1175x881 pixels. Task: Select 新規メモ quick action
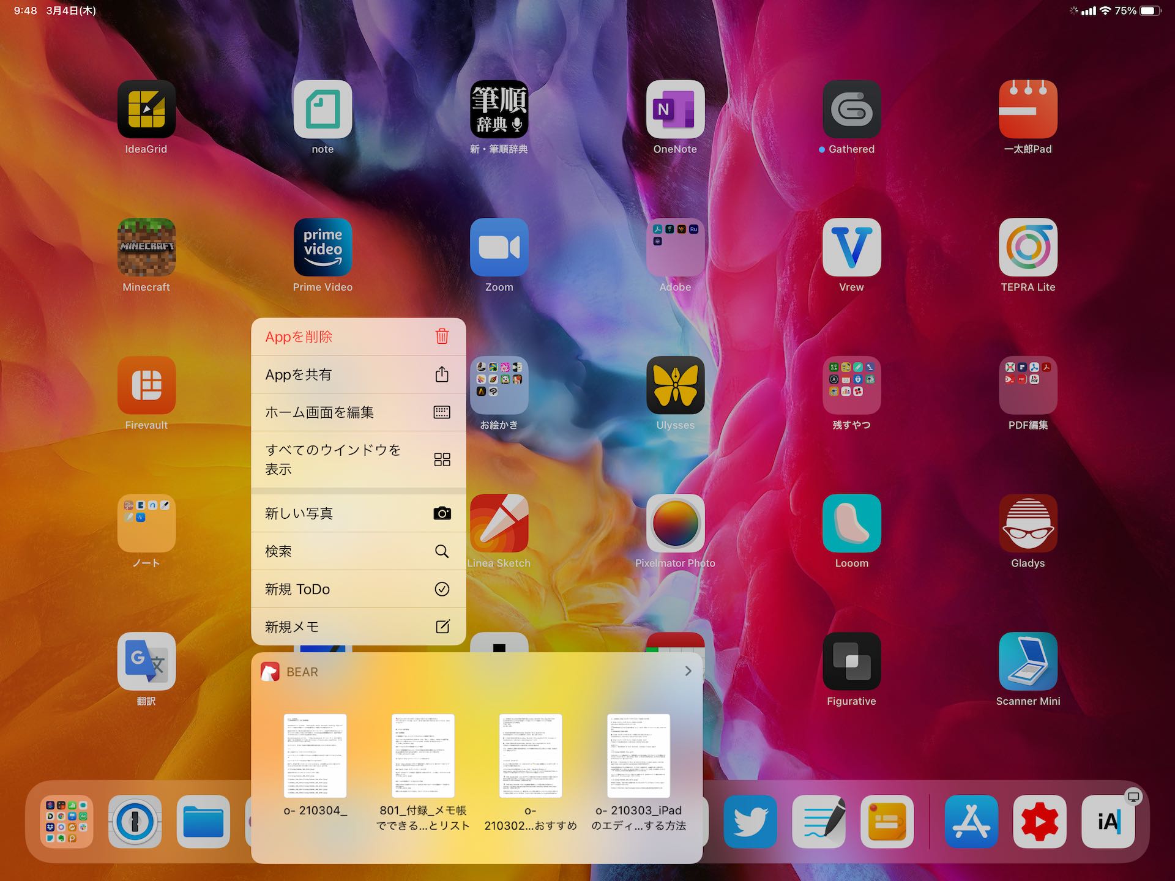pos(358,626)
